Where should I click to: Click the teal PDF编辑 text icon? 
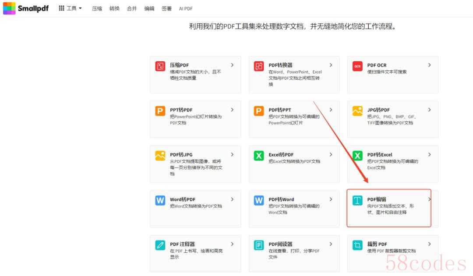coord(357,200)
